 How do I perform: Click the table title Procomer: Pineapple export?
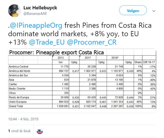click(56, 52)
